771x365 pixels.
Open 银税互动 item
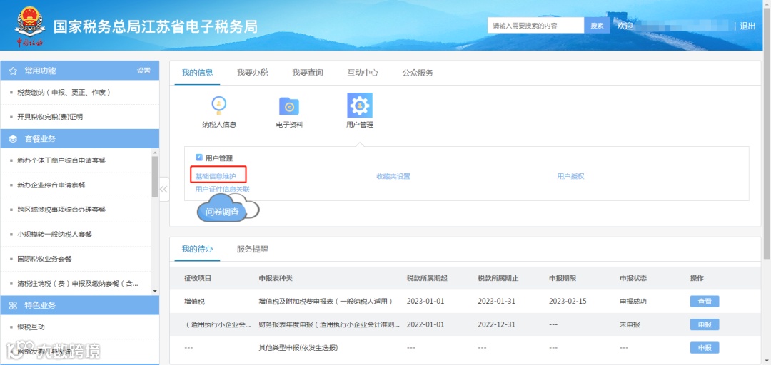pyautogui.click(x=31, y=327)
